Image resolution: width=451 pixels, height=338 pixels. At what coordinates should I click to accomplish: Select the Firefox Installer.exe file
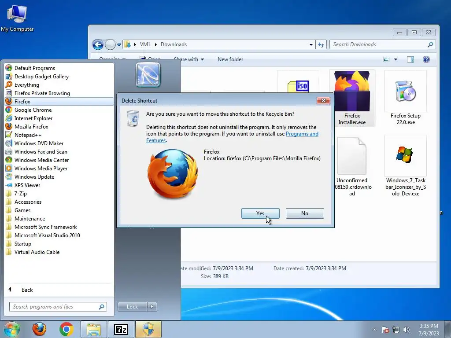352,98
